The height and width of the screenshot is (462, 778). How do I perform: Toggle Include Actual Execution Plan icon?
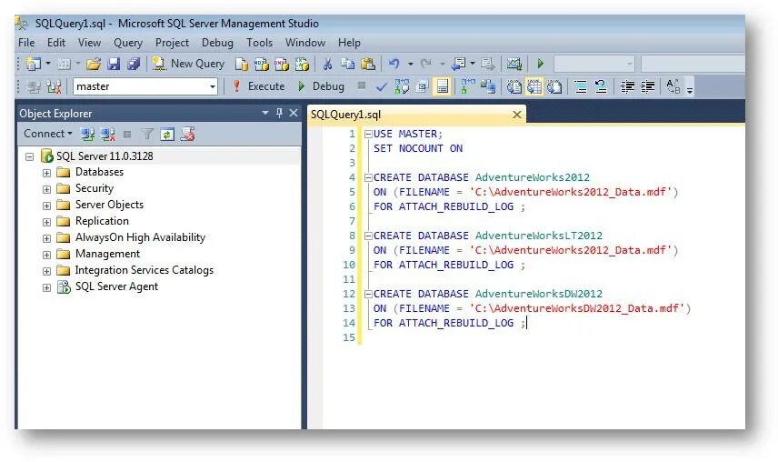[x=467, y=86]
